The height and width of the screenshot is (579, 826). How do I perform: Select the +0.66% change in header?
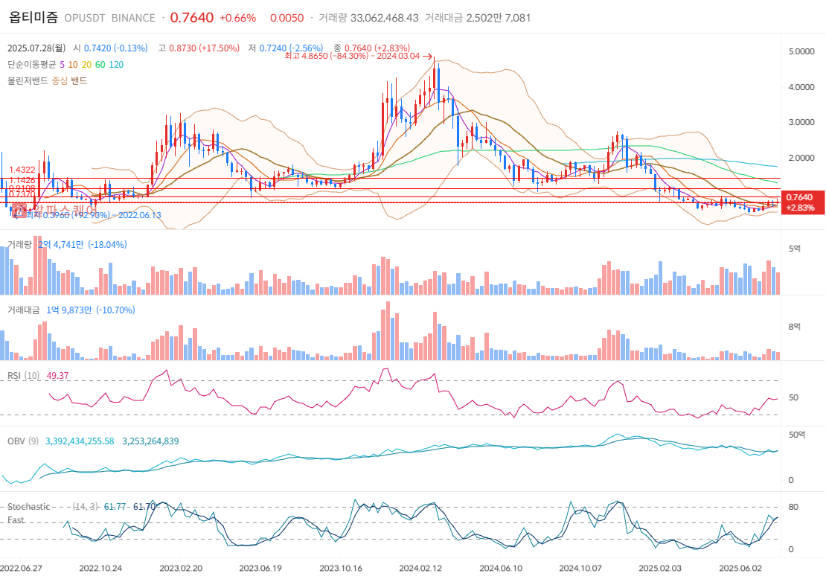pyautogui.click(x=237, y=18)
